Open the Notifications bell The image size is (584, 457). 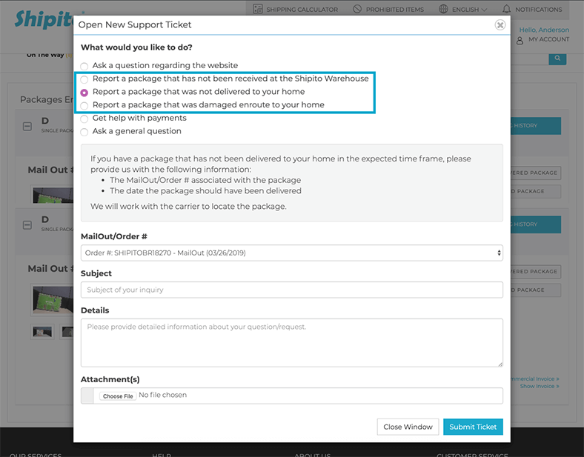click(506, 9)
